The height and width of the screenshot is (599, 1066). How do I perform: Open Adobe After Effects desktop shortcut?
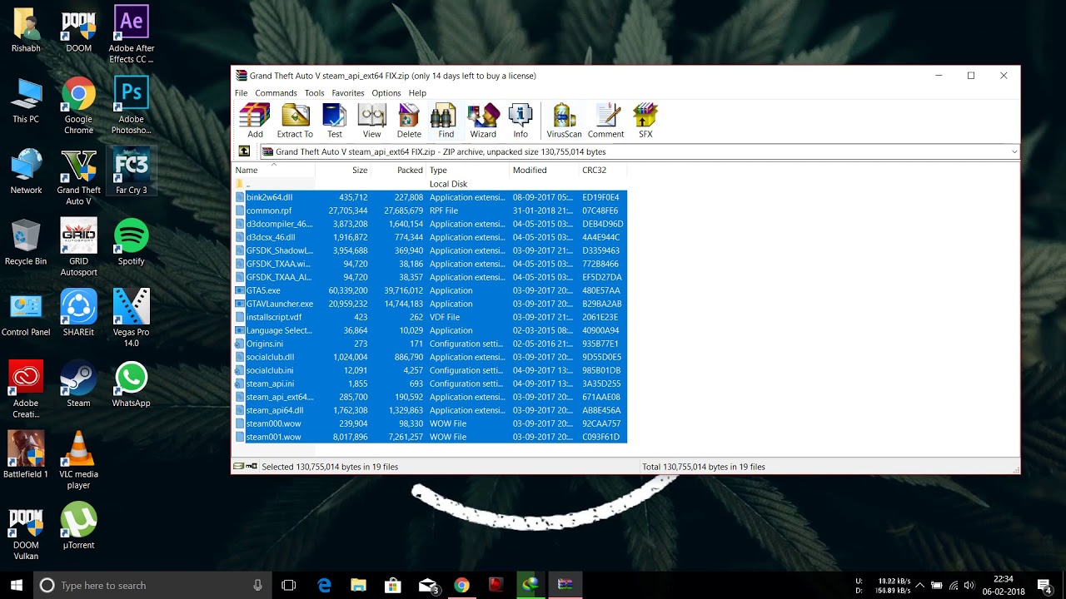[x=132, y=35]
